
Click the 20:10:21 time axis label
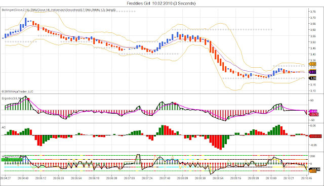(289, 178)
